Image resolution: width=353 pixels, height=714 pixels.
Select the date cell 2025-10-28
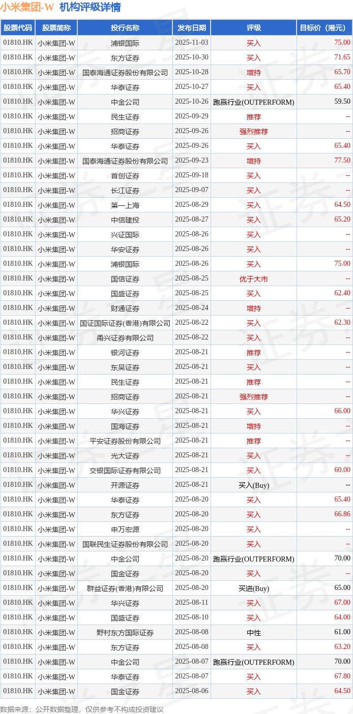point(192,72)
